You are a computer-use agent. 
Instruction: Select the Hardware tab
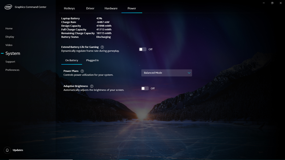(x=111, y=8)
